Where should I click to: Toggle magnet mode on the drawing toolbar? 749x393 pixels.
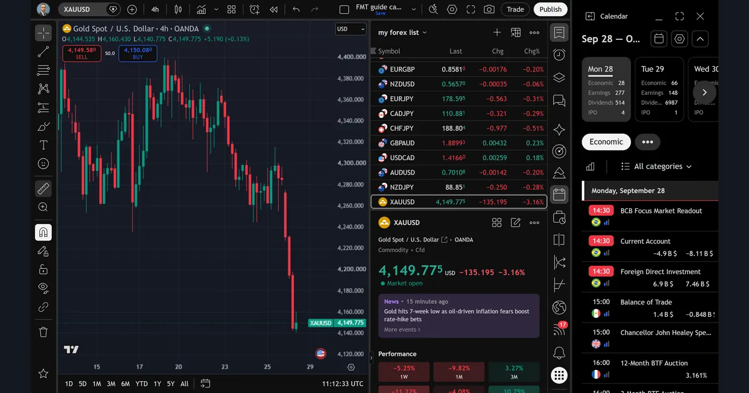tap(43, 233)
